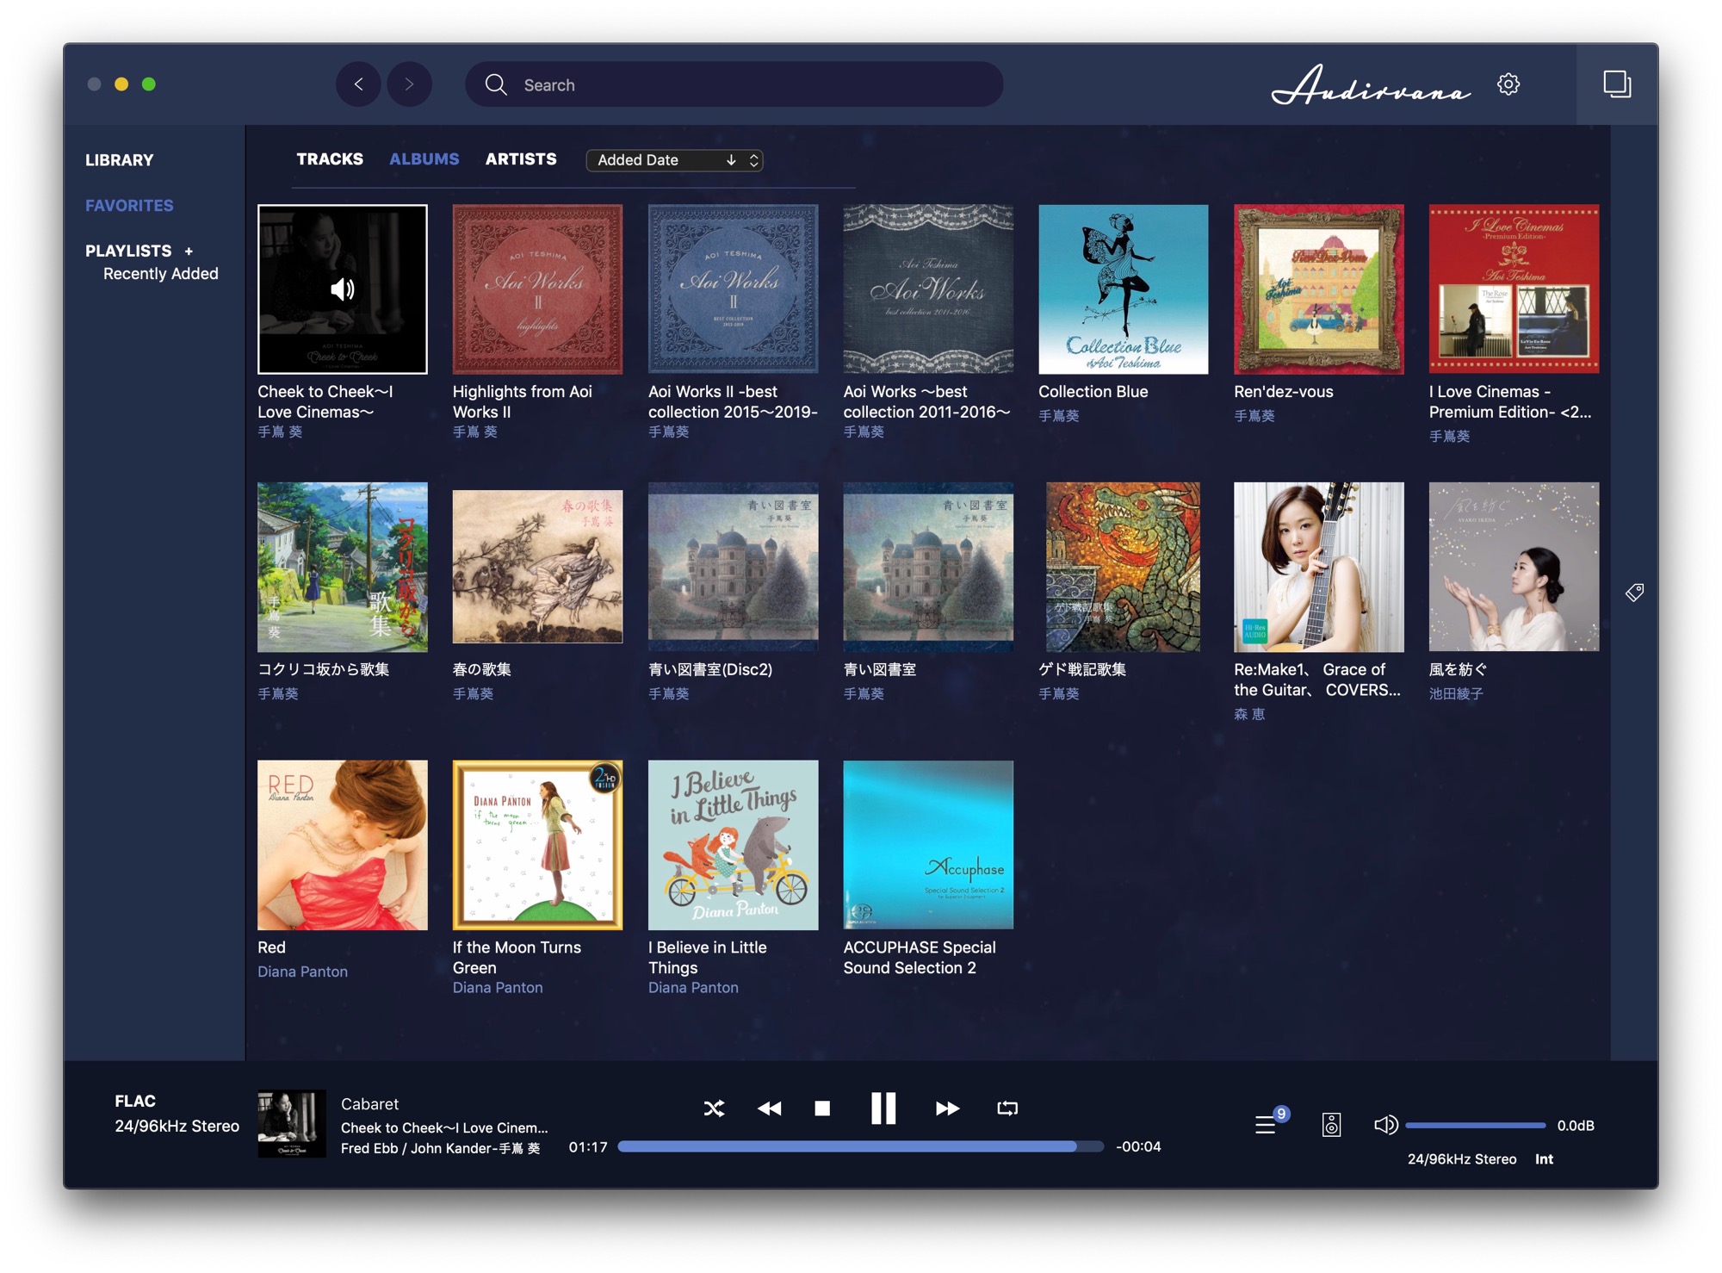This screenshot has width=1722, height=1273.
Task: Click 手嶌葵 artist under Ren'dez-vous
Action: [x=1254, y=415]
